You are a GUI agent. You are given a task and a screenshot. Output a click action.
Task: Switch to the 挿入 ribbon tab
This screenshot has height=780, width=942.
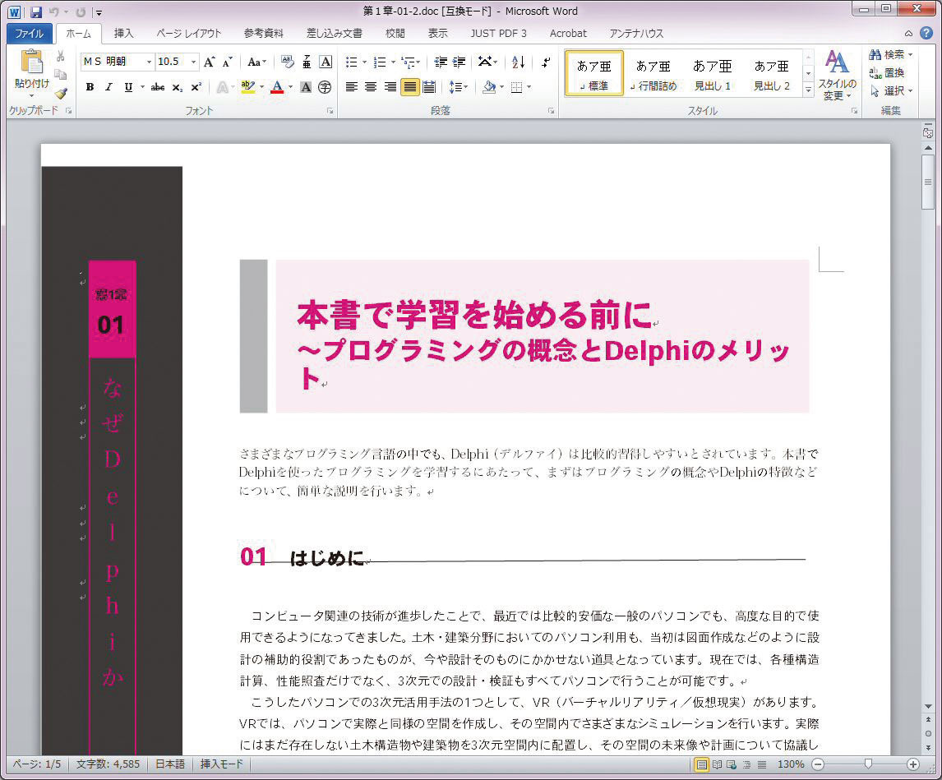coord(123,34)
